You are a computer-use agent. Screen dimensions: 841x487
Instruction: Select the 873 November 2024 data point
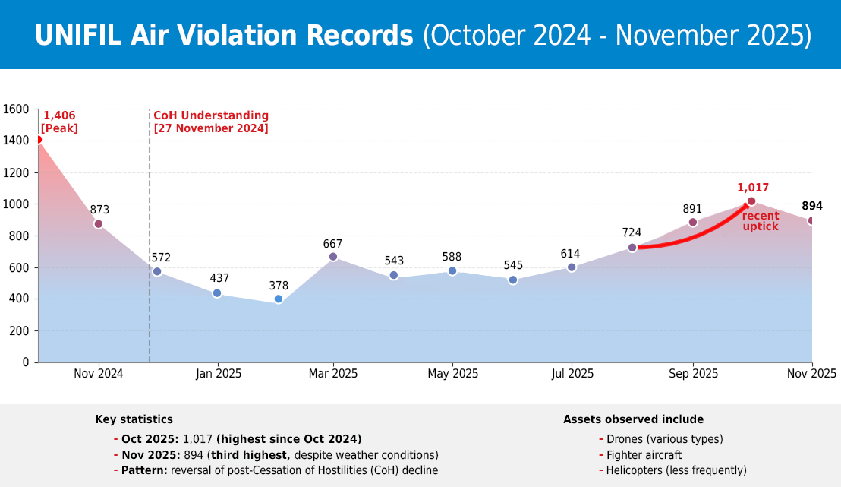[97, 223]
